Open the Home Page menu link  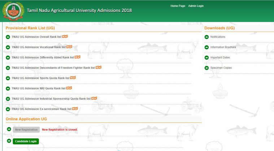point(178,6)
